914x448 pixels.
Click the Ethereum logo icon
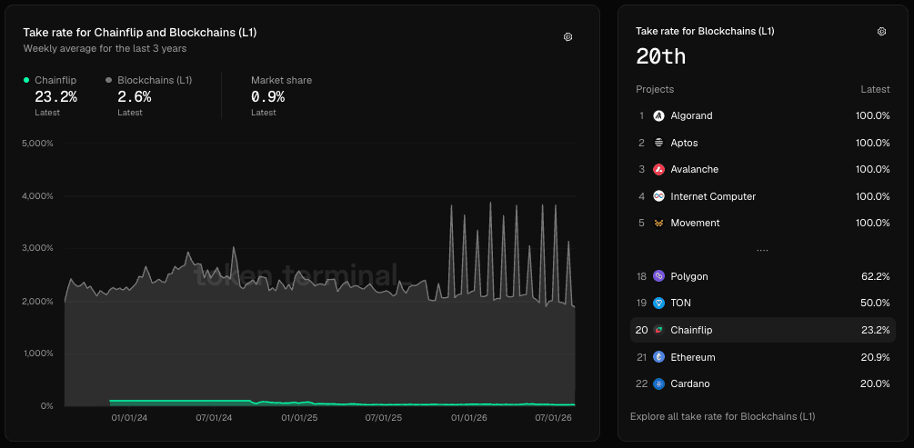(x=658, y=357)
